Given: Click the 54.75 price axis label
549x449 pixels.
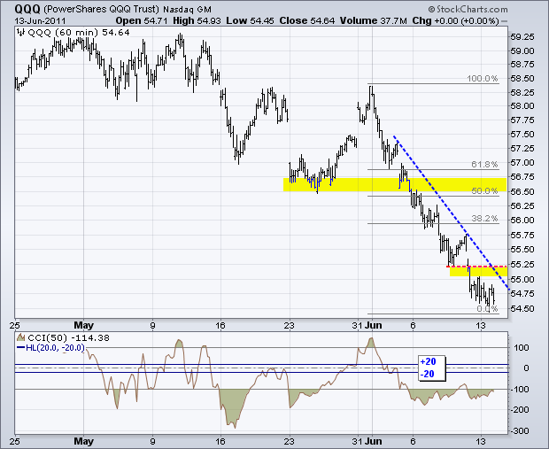Looking at the screenshot, I should pos(522,293).
